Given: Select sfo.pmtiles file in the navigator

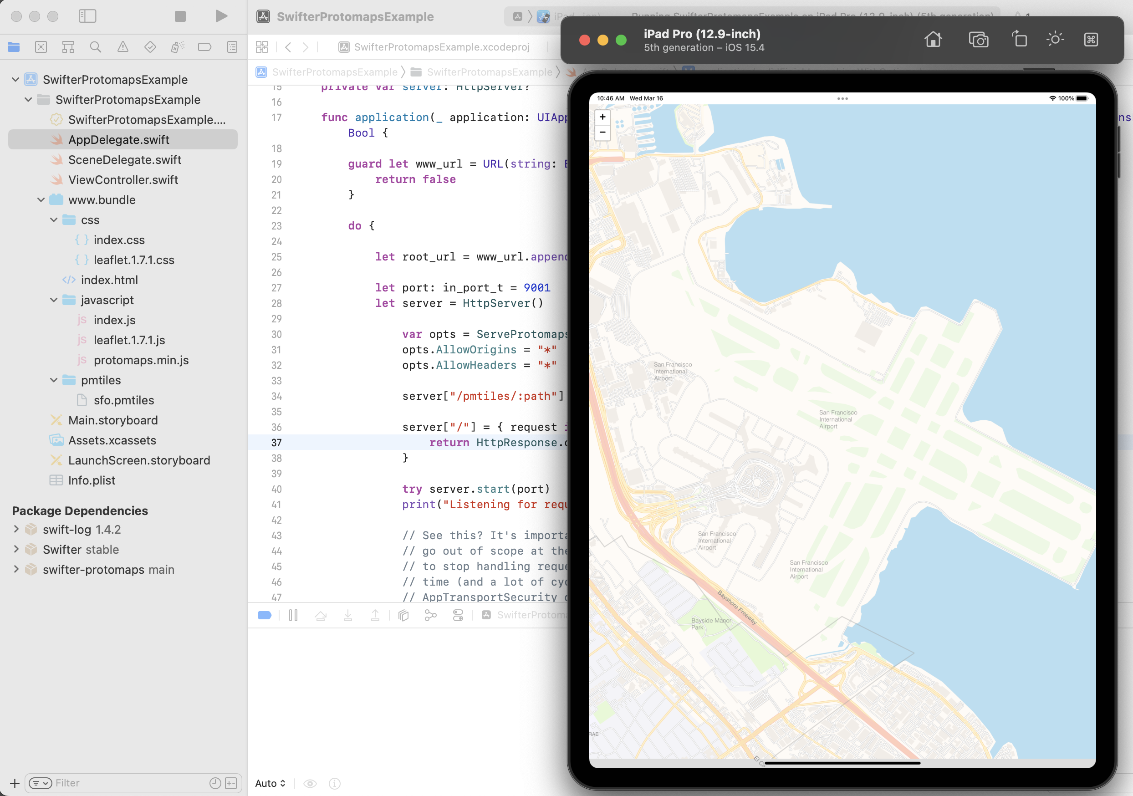Looking at the screenshot, I should (x=123, y=400).
